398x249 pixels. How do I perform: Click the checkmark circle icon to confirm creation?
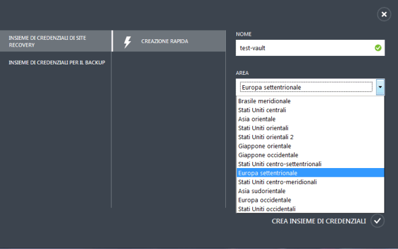(377, 221)
